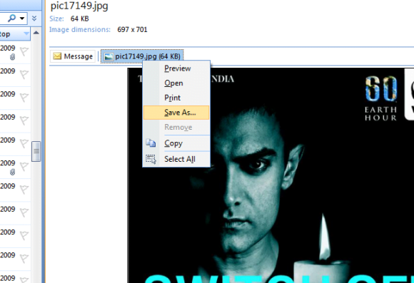Click the picture icon of pic17149.jpg attachment

coord(108,56)
